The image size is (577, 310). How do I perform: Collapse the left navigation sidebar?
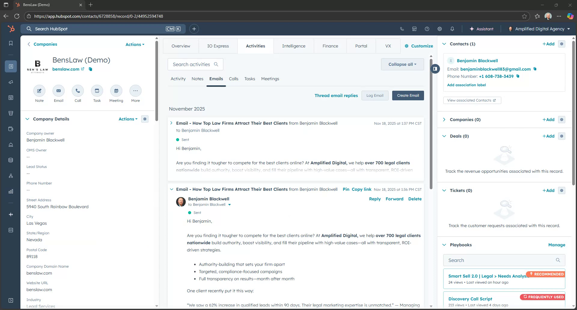11,300
